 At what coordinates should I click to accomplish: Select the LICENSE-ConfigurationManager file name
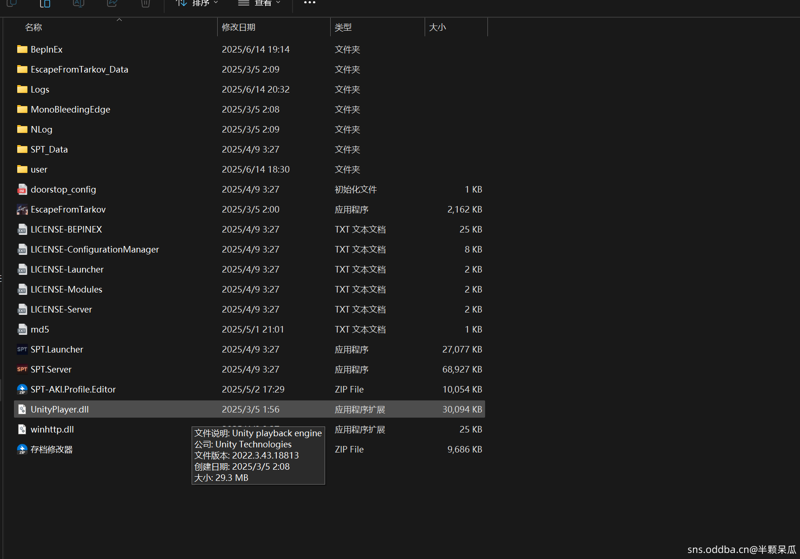pos(95,249)
